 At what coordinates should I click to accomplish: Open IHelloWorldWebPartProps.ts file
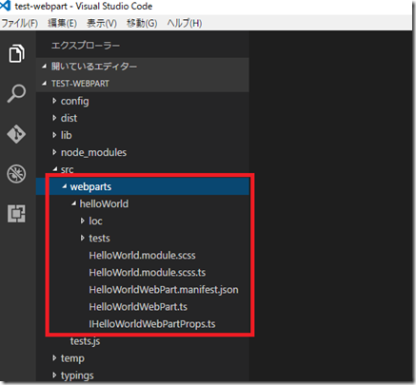point(152,324)
